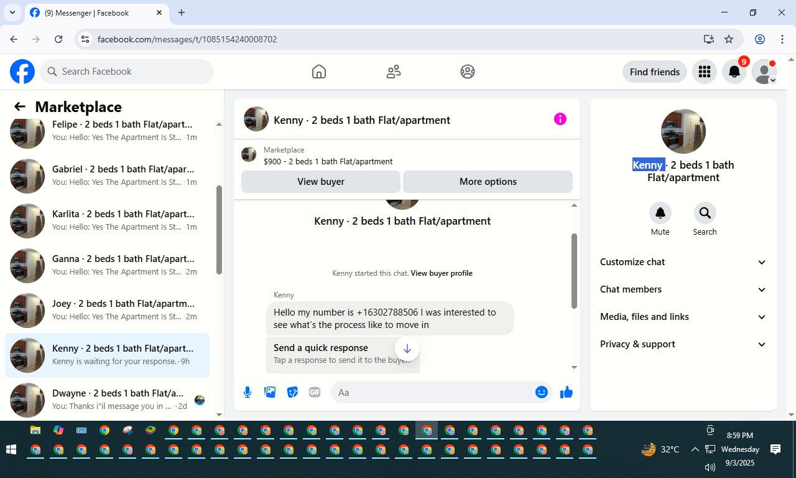This screenshot has height=478, width=796.
Task: Click the conversation list scrollbar
Action: coord(219,229)
